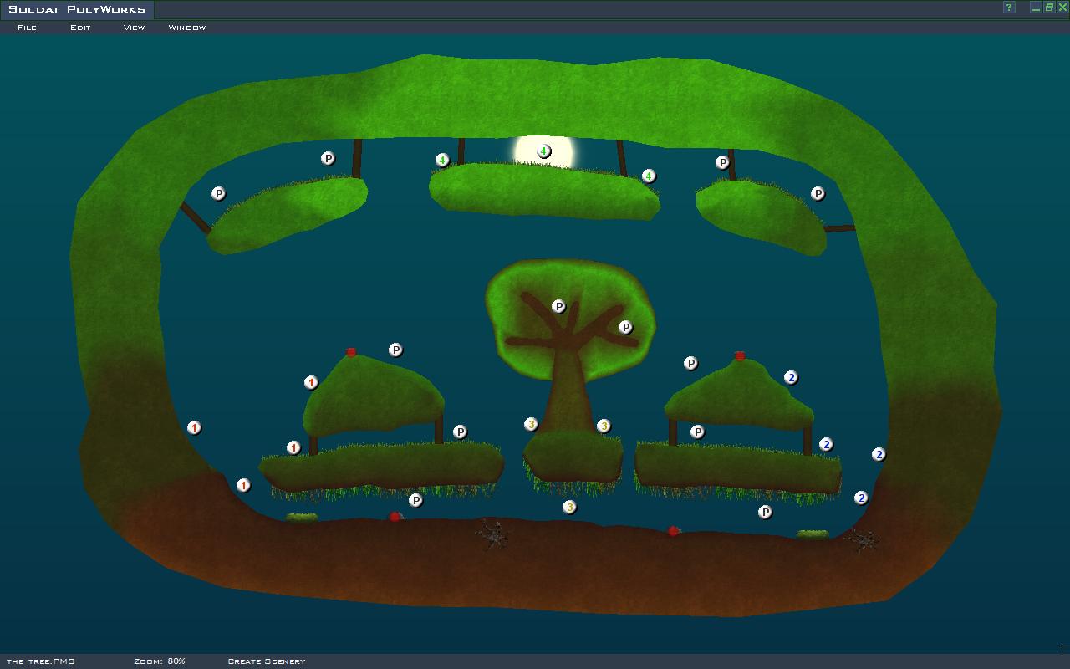Select the P marker under the left hut roof
Image resolution: width=1070 pixels, height=669 pixels.
pyautogui.click(x=460, y=432)
